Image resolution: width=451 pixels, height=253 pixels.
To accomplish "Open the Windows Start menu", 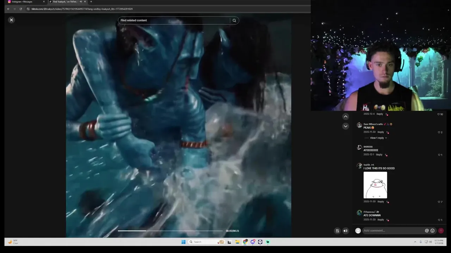I will click(x=184, y=242).
